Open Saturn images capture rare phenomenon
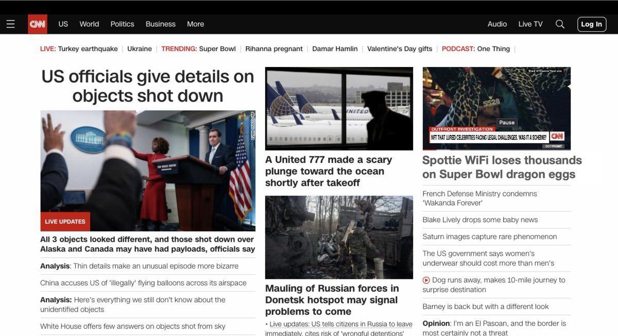Image resolution: width=618 pixels, height=336 pixels. click(x=490, y=237)
